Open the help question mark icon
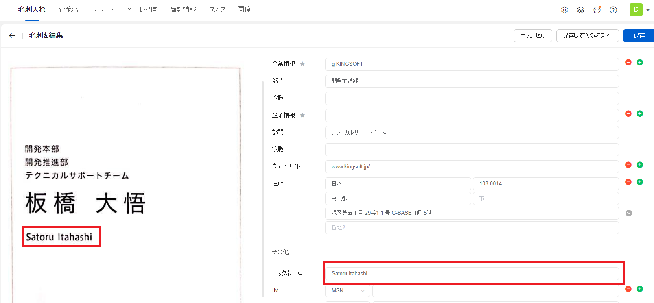Image resolution: width=654 pixels, height=303 pixels. [613, 10]
